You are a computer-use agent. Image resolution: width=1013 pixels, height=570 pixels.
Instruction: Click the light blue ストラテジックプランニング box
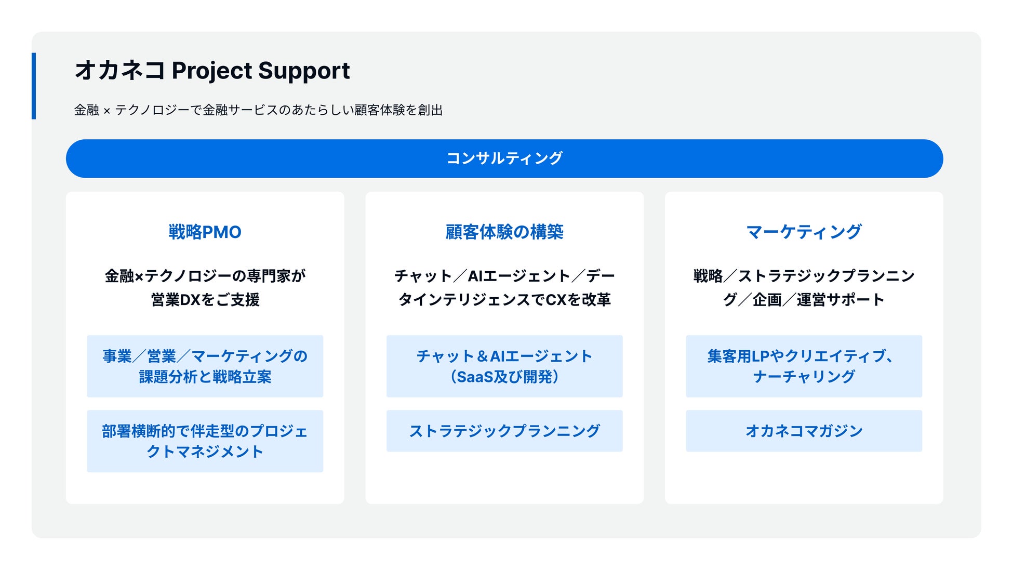(x=504, y=431)
